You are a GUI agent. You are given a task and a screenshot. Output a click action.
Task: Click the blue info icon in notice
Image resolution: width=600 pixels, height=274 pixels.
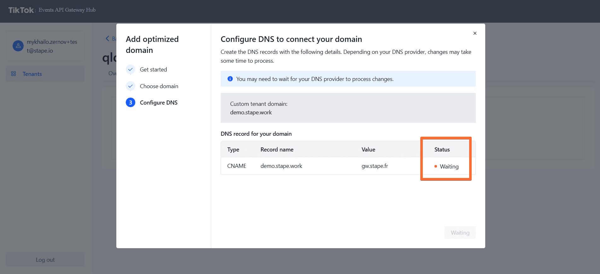point(230,79)
